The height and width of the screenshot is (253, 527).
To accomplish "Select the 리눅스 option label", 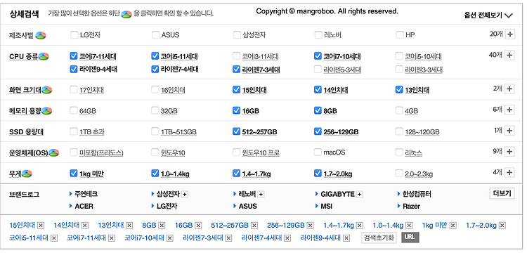I will pyautogui.click(x=413, y=153).
